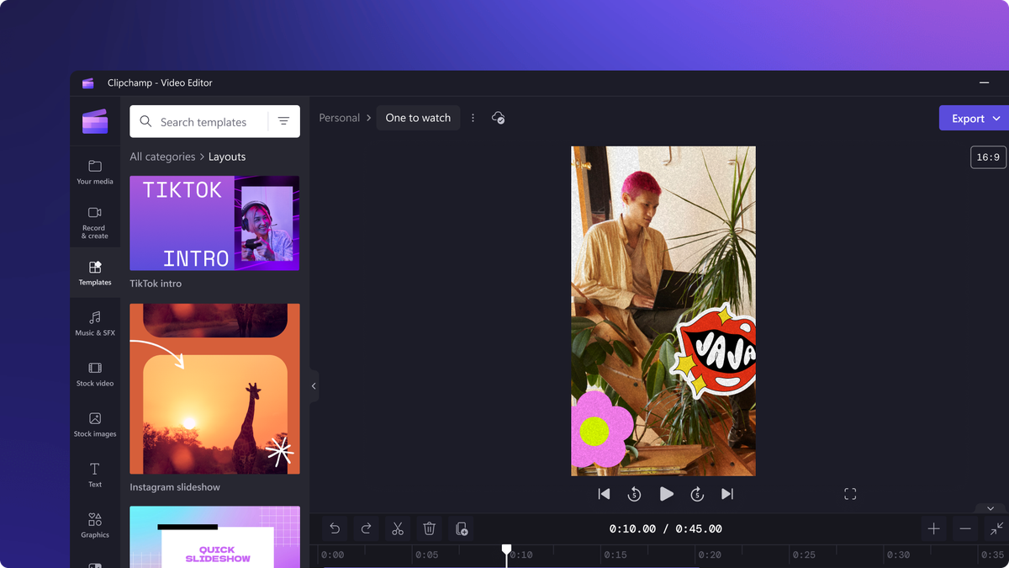Open the Graphics panel
Image resolution: width=1009 pixels, height=568 pixels.
tap(95, 525)
